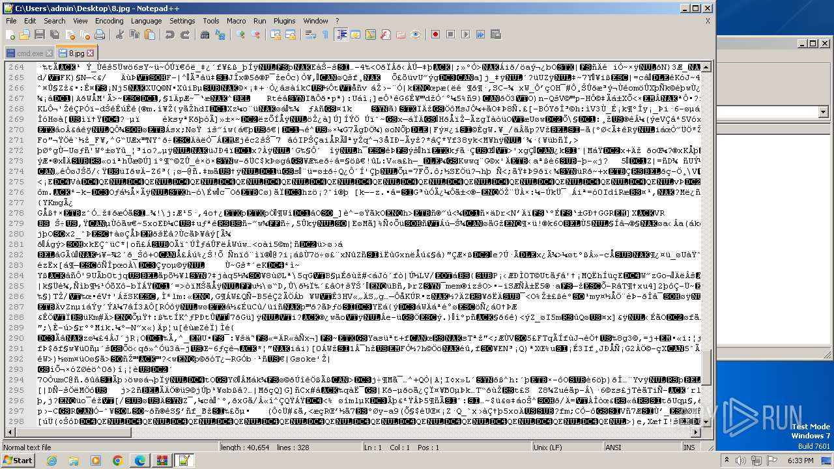This screenshot has height=469, width=834.
Task: Open the Macro menu
Action: [x=237, y=21]
